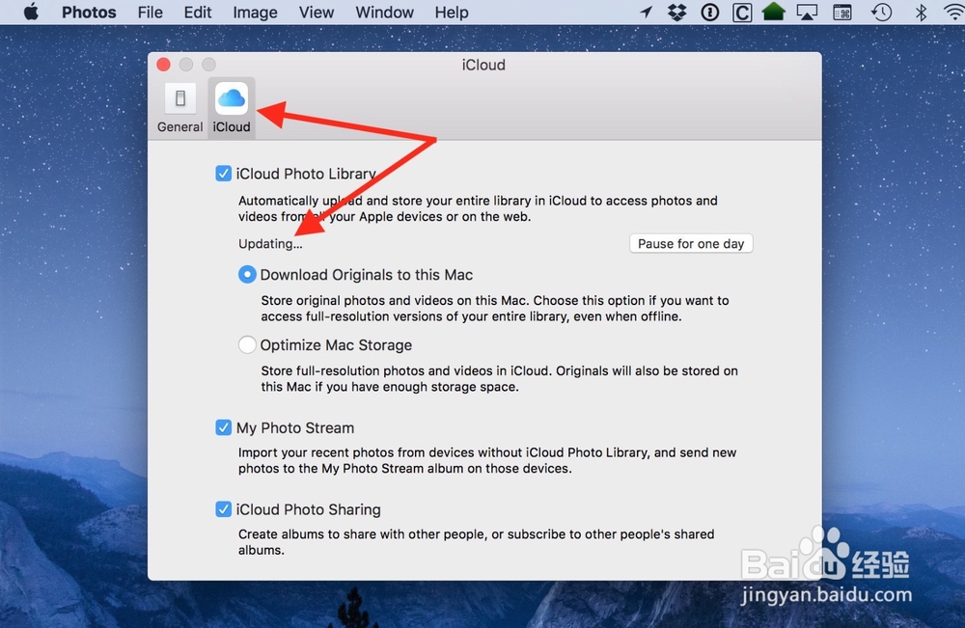This screenshot has height=628, width=965.
Task: Click the location services arrow icon
Action: pos(647,13)
